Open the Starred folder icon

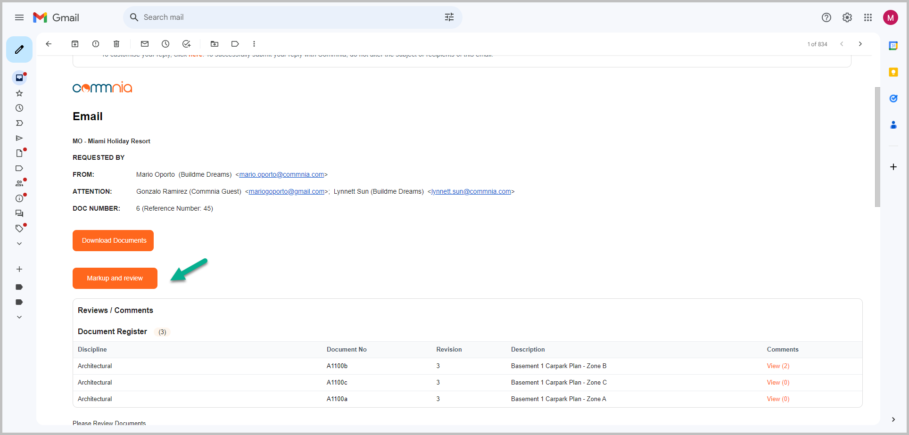coord(19,93)
